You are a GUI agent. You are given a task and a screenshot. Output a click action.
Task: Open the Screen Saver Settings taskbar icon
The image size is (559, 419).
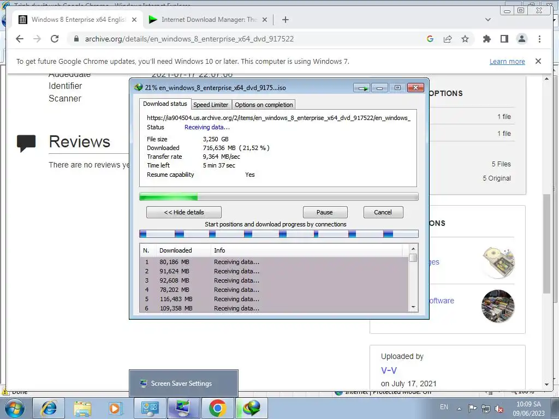click(x=183, y=408)
